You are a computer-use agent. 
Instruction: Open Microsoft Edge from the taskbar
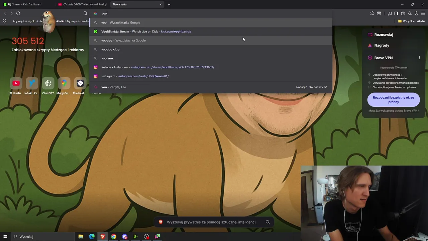tap(92, 237)
